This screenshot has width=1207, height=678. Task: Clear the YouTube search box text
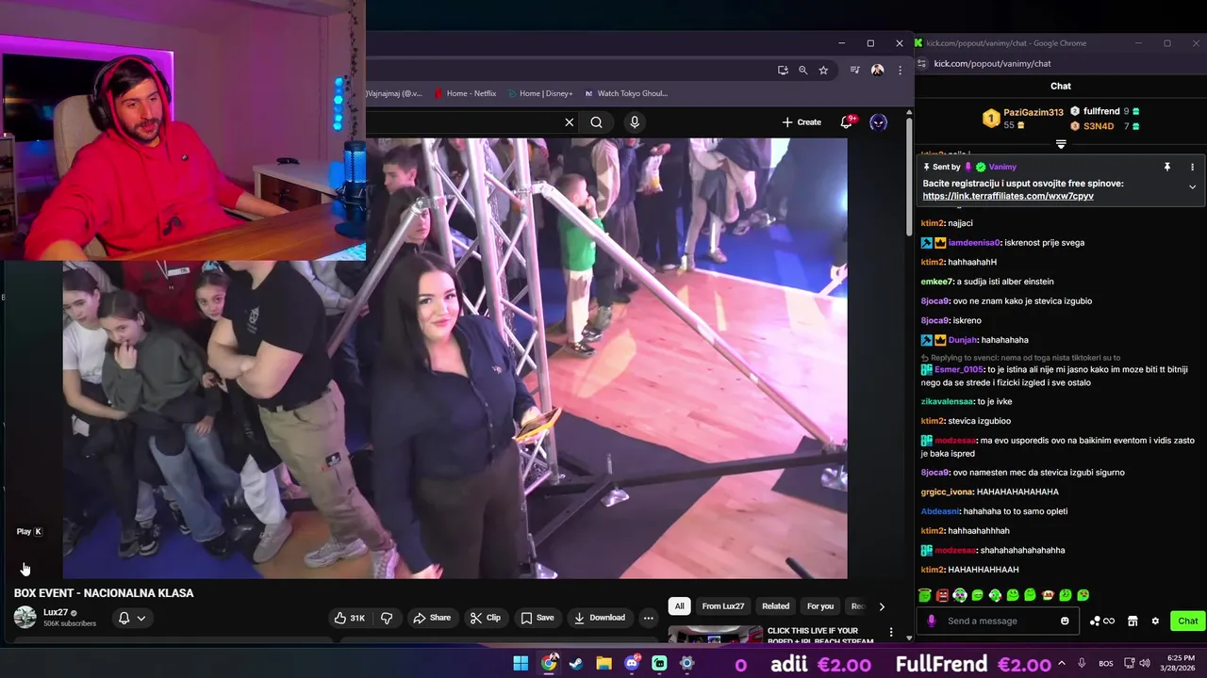pos(569,122)
